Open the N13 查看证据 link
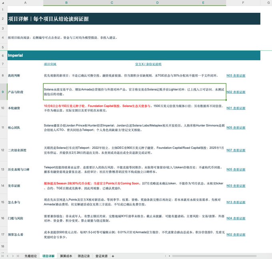Viewport: 272px width, 259px height. click(x=236, y=202)
